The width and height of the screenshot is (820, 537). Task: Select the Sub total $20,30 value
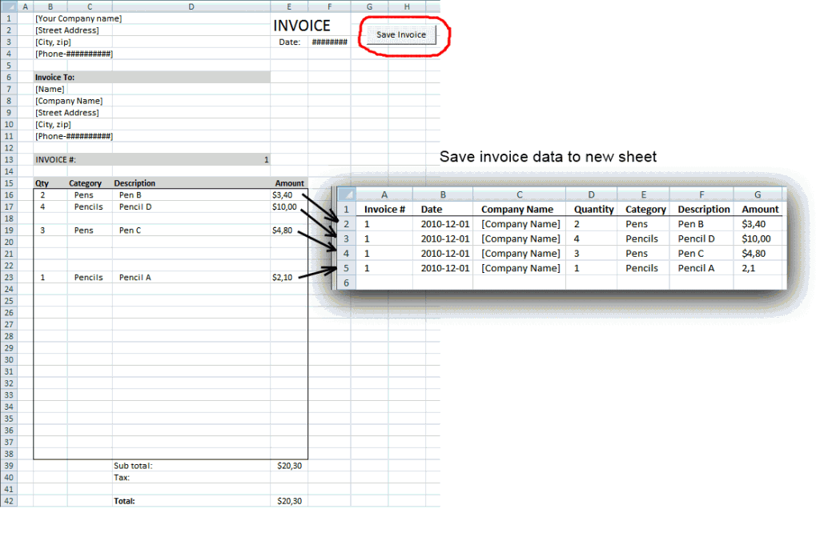click(x=290, y=466)
